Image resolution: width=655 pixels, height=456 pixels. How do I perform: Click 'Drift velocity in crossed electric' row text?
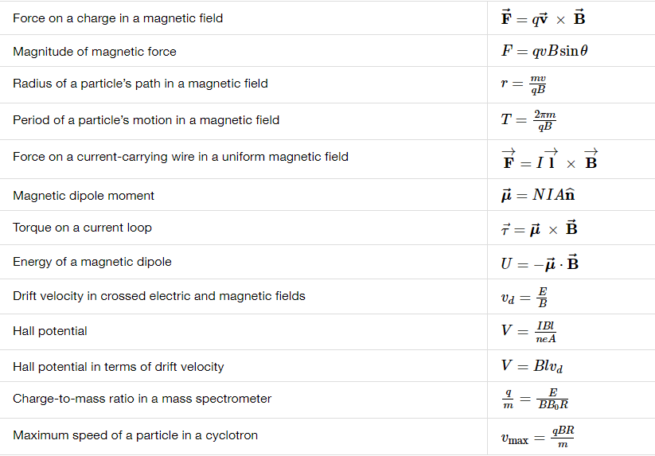(x=159, y=296)
